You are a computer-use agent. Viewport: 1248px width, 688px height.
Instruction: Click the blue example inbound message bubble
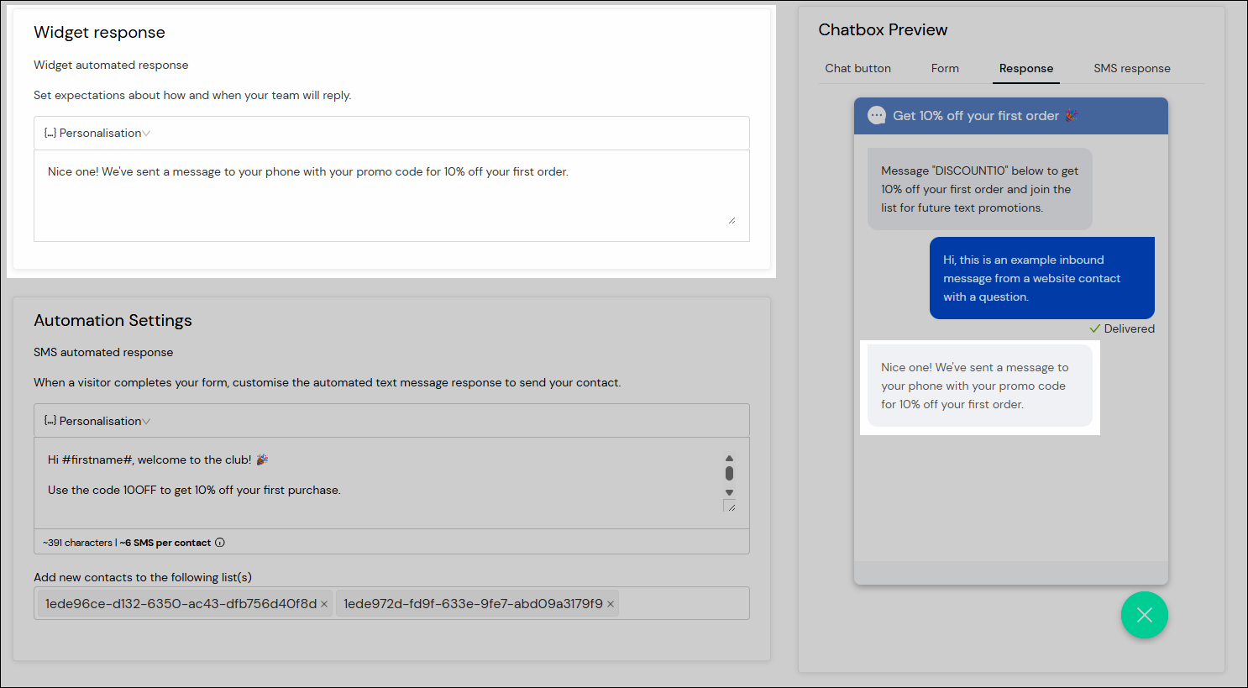coord(1042,278)
